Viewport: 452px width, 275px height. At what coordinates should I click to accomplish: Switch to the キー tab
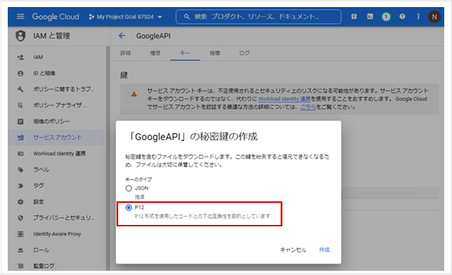pyautogui.click(x=185, y=53)
